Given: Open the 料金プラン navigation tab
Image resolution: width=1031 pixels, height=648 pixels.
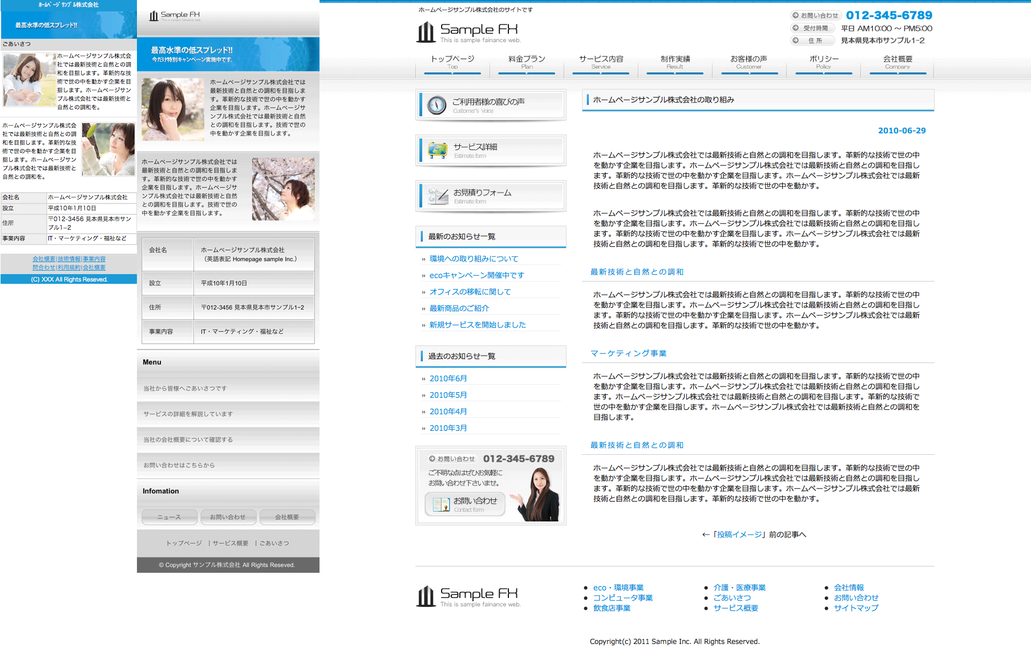Looking at the screenshot, I should coord(527,62).
